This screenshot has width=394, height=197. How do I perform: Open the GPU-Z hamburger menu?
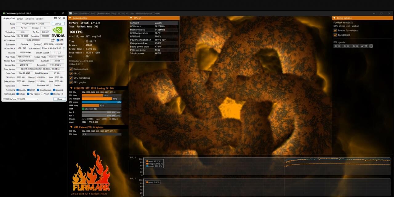(64, 18)
